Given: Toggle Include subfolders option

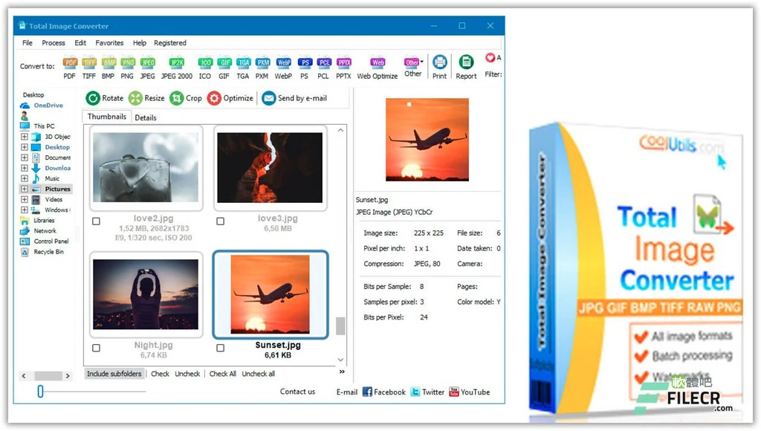Looking at the screenshot, I should (x=114, y=374).
